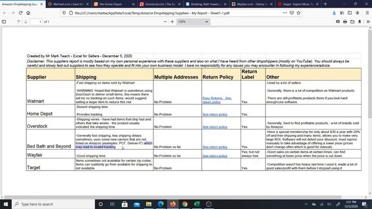The width and height of the screenshot is (372, 209).
Task: Reload the page with the refresh icon
Action: point(21,13)
